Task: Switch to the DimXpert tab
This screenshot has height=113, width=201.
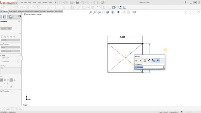Action: tap(43, 11)
